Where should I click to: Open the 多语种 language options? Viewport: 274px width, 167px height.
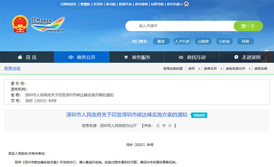[x=98, y=4]
